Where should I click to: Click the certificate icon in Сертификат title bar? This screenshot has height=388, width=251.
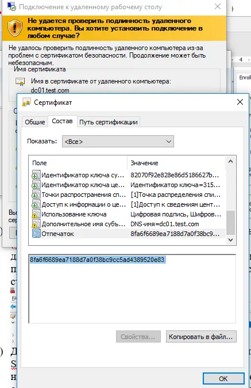pos(26,102)
